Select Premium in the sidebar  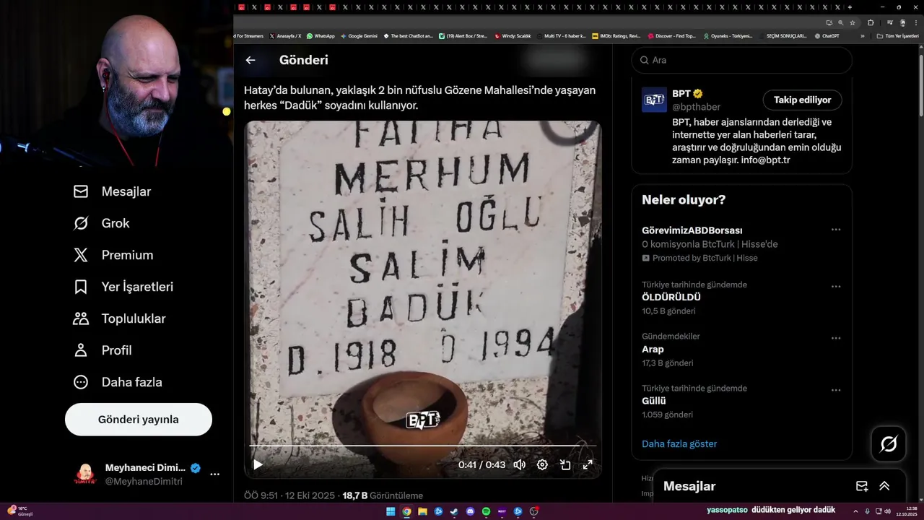(x=113, y=255)
